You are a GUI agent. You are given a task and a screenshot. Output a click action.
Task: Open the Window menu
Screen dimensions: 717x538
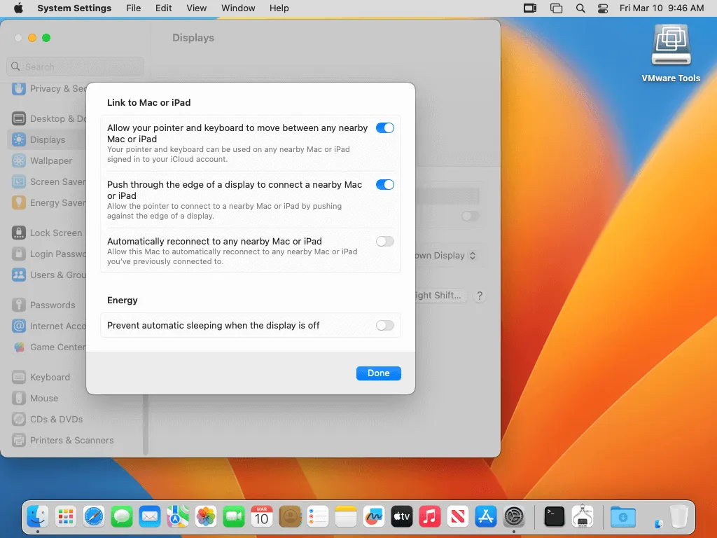click(238, 8)
